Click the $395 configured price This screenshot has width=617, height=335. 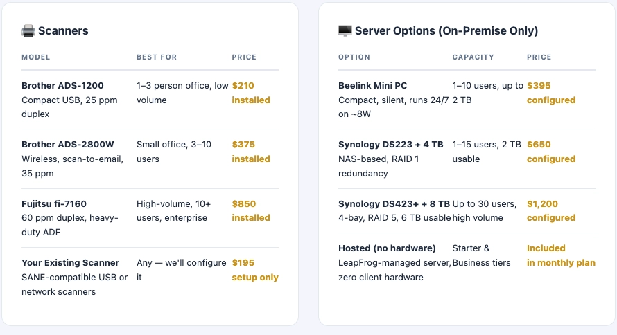(551, 93)
